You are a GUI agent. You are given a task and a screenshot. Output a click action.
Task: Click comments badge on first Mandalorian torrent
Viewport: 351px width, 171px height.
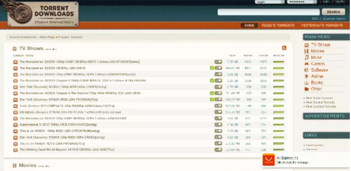(218, 62)
